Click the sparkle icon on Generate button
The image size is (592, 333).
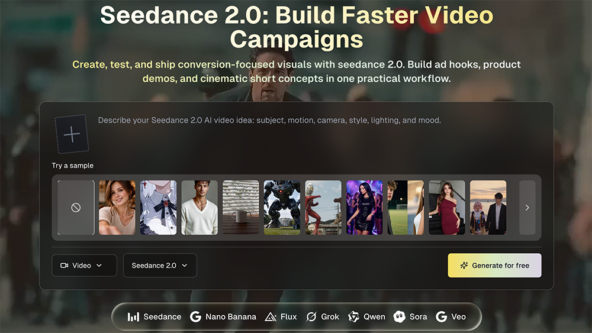(x=464, y=266)
